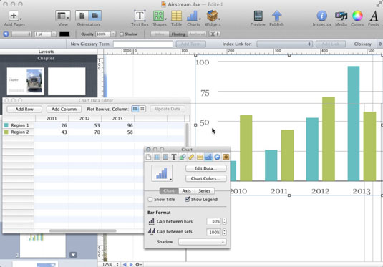Viewport: 383px width, 267px height.
Task: Open the Inspector info icon
Action: (322, 16)
